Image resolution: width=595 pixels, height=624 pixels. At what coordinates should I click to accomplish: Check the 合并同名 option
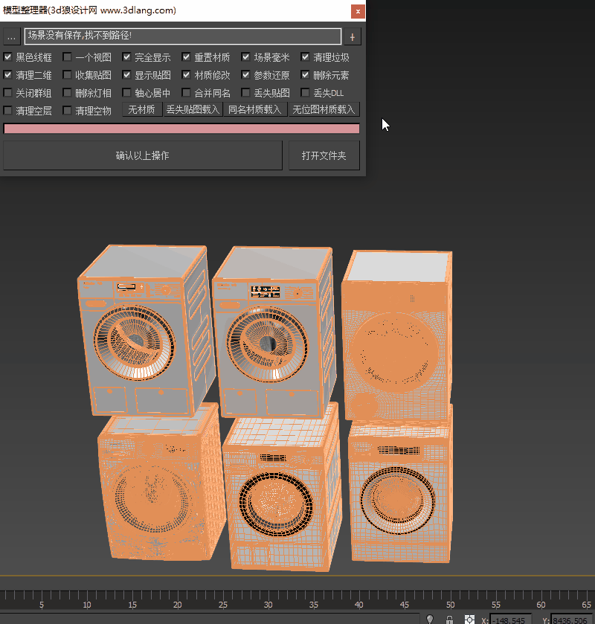[185, 92]
